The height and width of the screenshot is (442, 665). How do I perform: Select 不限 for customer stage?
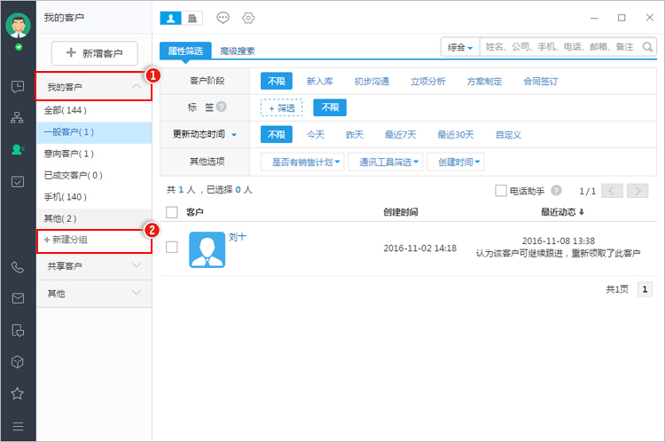(277, 81)
